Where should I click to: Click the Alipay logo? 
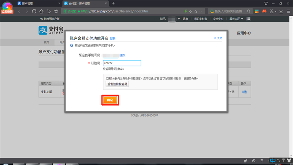pyautogui.click(x=51, y=30)
